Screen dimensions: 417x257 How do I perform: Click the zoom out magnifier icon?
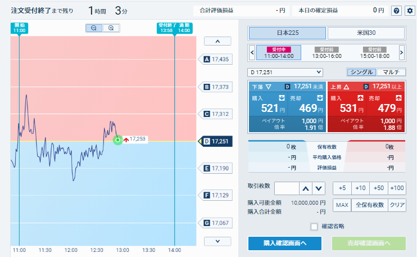coord(93,28)
